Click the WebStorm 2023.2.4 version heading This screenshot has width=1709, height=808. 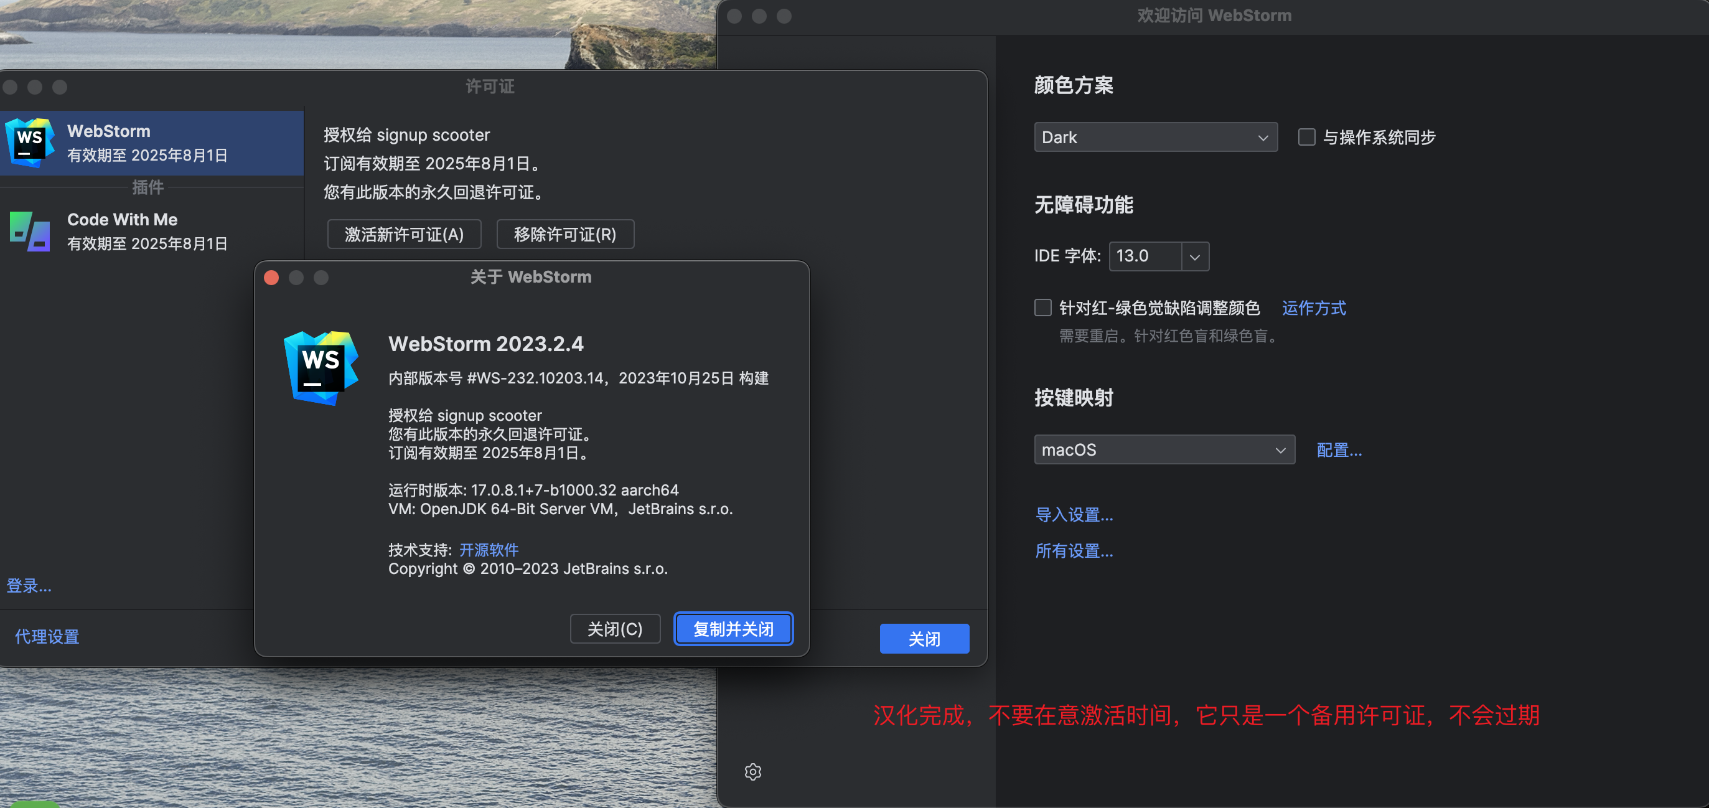tap(485, 344)
